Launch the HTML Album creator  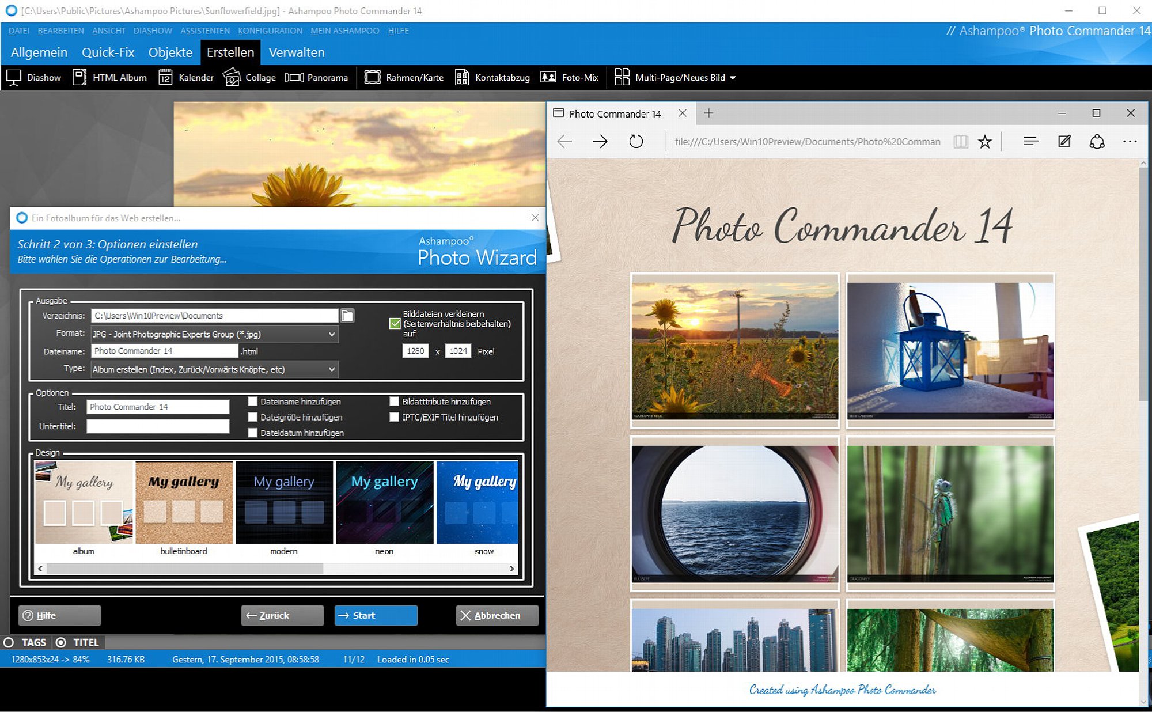109,77
